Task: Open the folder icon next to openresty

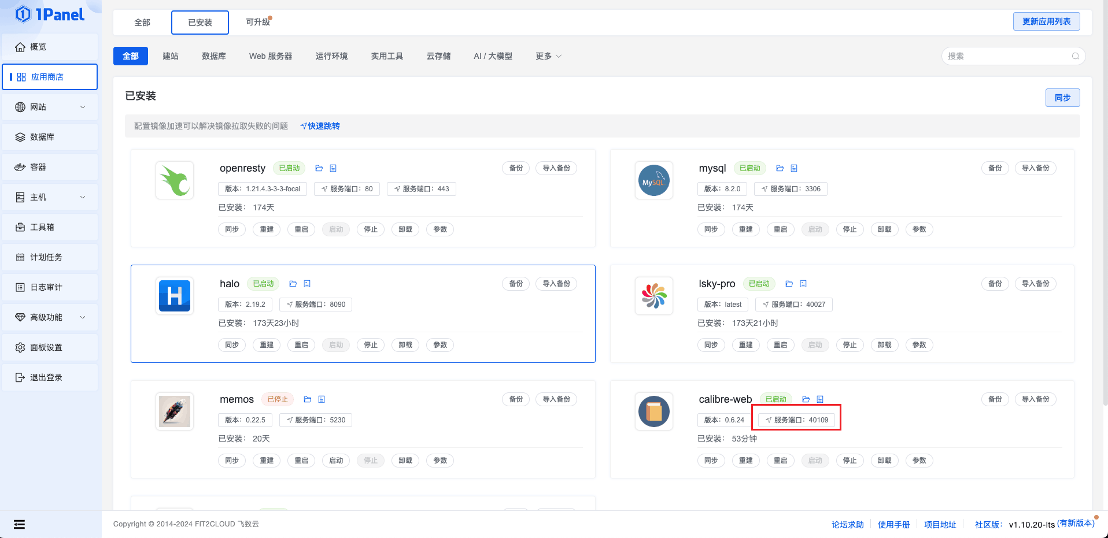Action: click(x=319, y=168)
